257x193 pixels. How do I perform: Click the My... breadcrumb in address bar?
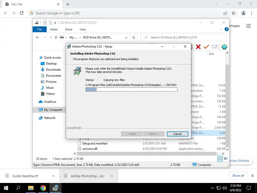pos(73,37)
